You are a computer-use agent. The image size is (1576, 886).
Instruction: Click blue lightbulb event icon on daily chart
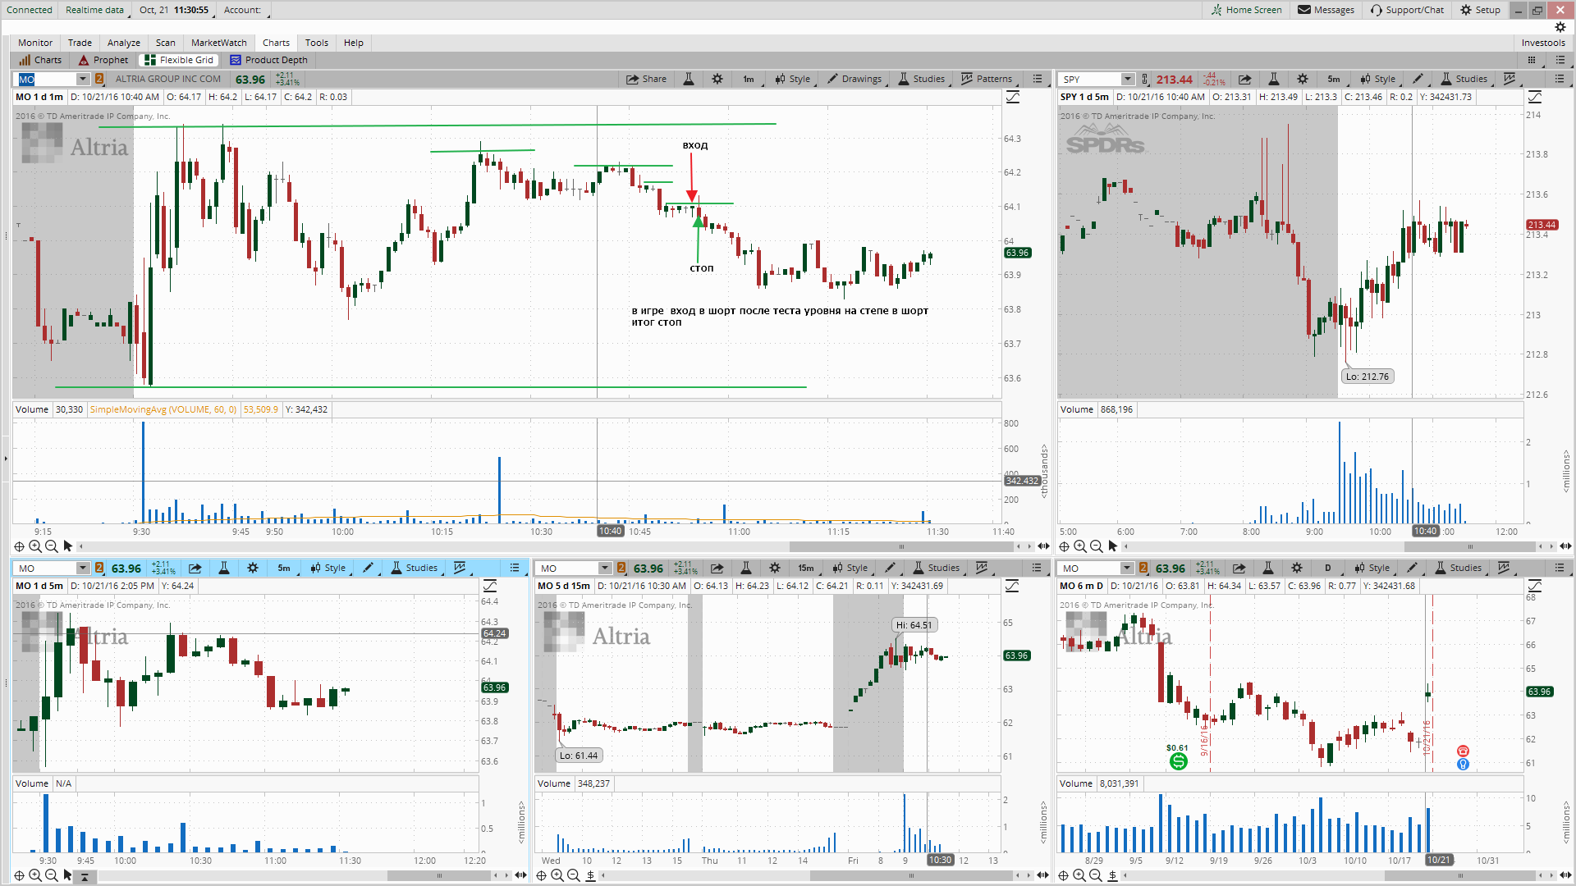coord(1463,764)
